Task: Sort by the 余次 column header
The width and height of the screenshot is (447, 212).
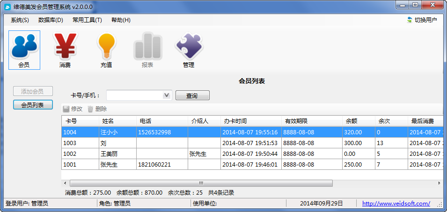Action: (x=391, y=121)
